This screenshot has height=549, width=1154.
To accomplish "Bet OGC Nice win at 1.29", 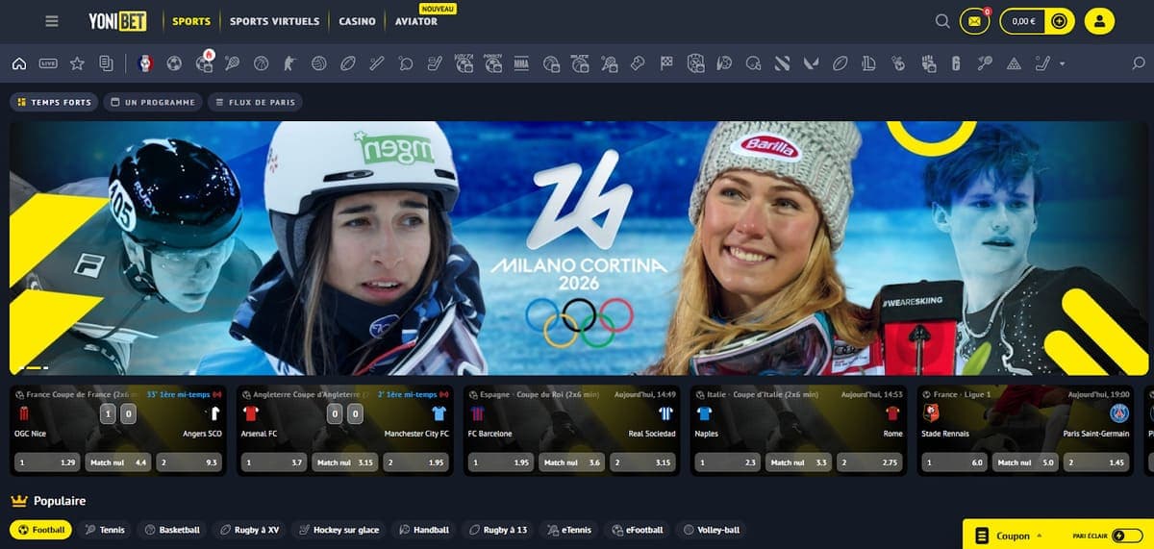I will click(x=47, y=462).
